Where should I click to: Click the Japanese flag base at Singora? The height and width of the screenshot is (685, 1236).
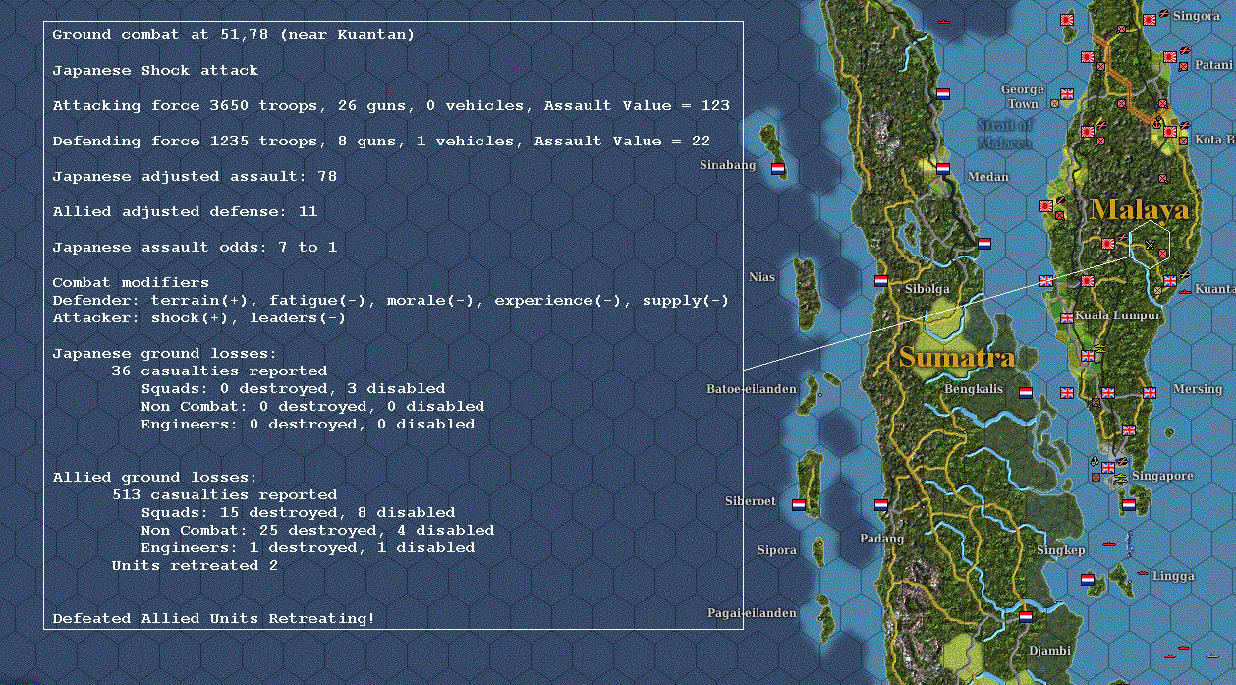(x=1150, y=19)
